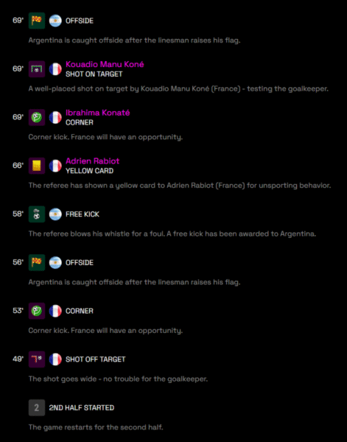This screenshot has width=347, height=442.
Task: Click Argentina flag in the free kick event
Action: pyautogui.click(x=55, y=214)
